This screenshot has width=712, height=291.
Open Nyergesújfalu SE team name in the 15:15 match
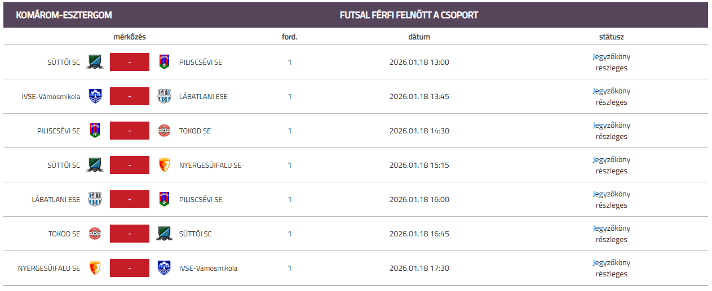(x=210, y=165)
